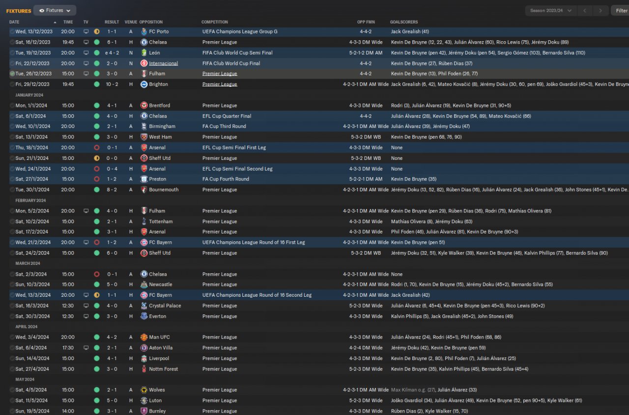This screenshot has width=629, height=415.
Task: Click FA Cup Fourth Round text
Action: point(226,179)
